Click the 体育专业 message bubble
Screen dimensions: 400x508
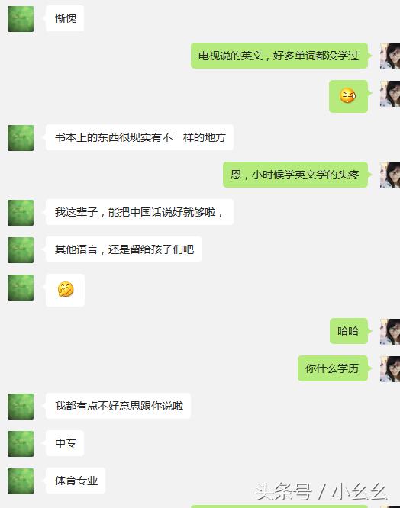(76, 481)
